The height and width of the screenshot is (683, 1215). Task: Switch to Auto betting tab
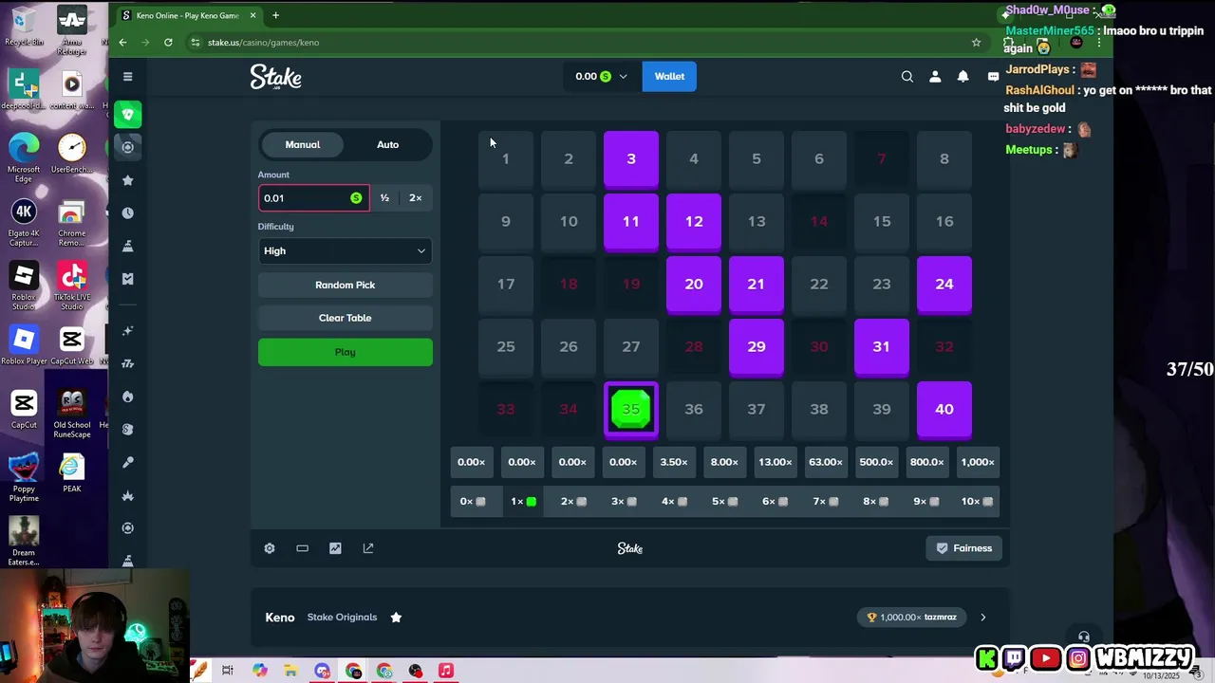387,144
